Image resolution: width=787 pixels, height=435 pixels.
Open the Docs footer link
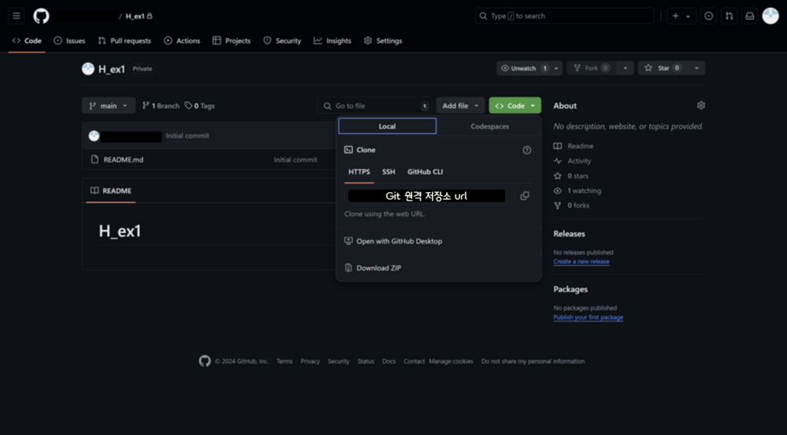(389, 361)
